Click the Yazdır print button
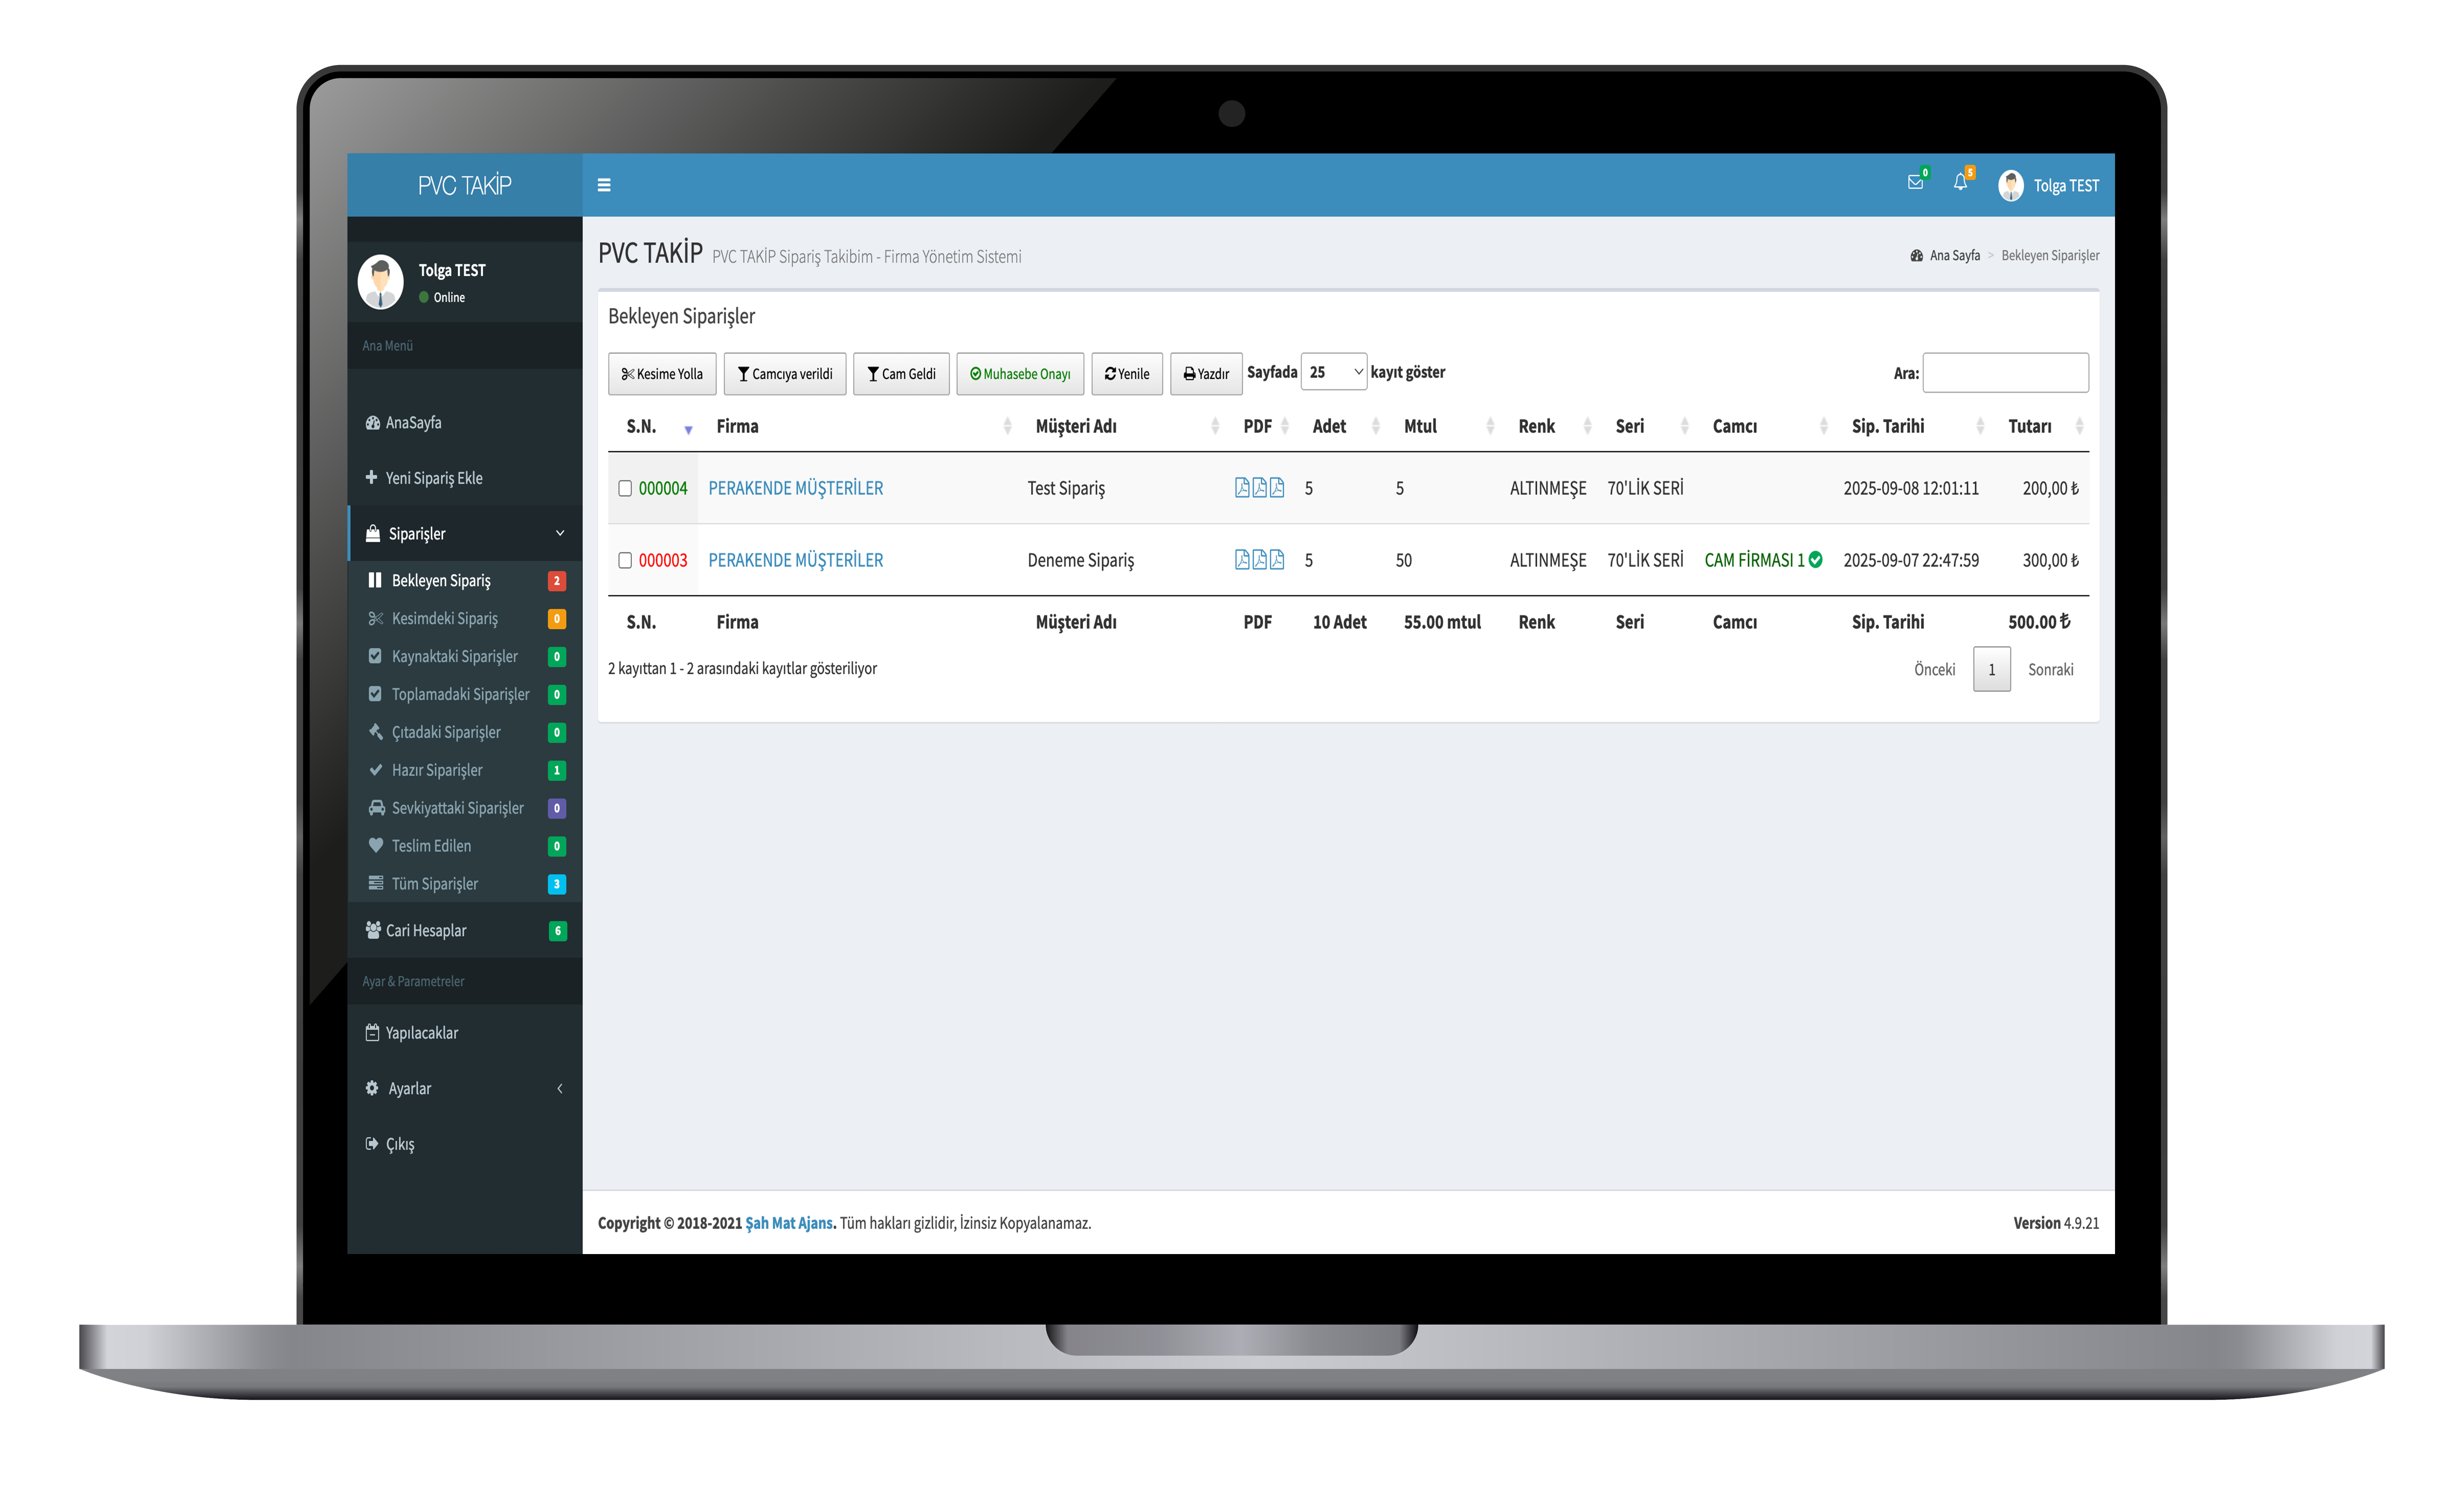Screen dimensions: 2464x1487 (1206, 374)
